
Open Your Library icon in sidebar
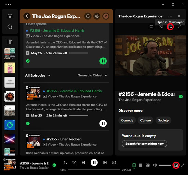[x=10, y=42]
